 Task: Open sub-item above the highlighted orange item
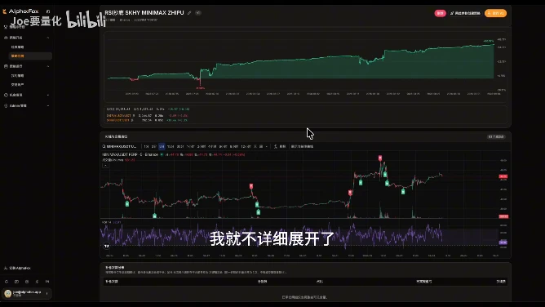coord(17,47)
